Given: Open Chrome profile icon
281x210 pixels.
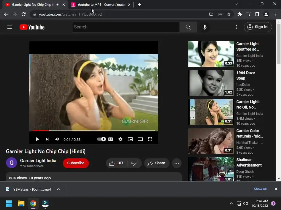Looking at the screenshot, I should 266,14.
